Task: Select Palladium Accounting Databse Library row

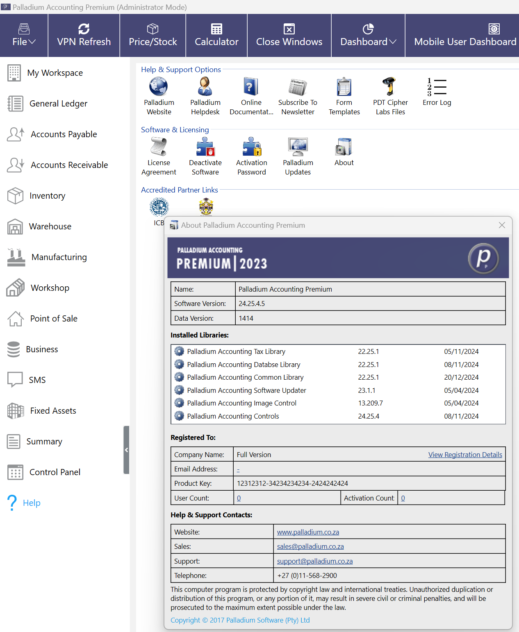Action: [x=338, y=365]
